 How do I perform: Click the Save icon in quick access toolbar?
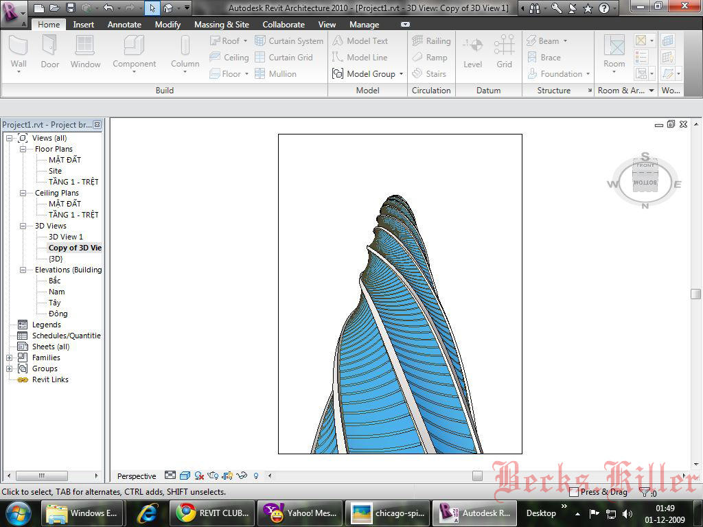click(x=71, y=8)
